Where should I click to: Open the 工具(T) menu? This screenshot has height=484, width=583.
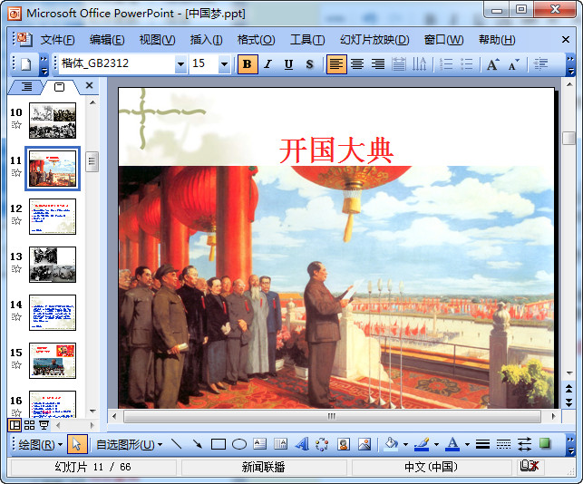pyautogui.click(x=307, y=39)
